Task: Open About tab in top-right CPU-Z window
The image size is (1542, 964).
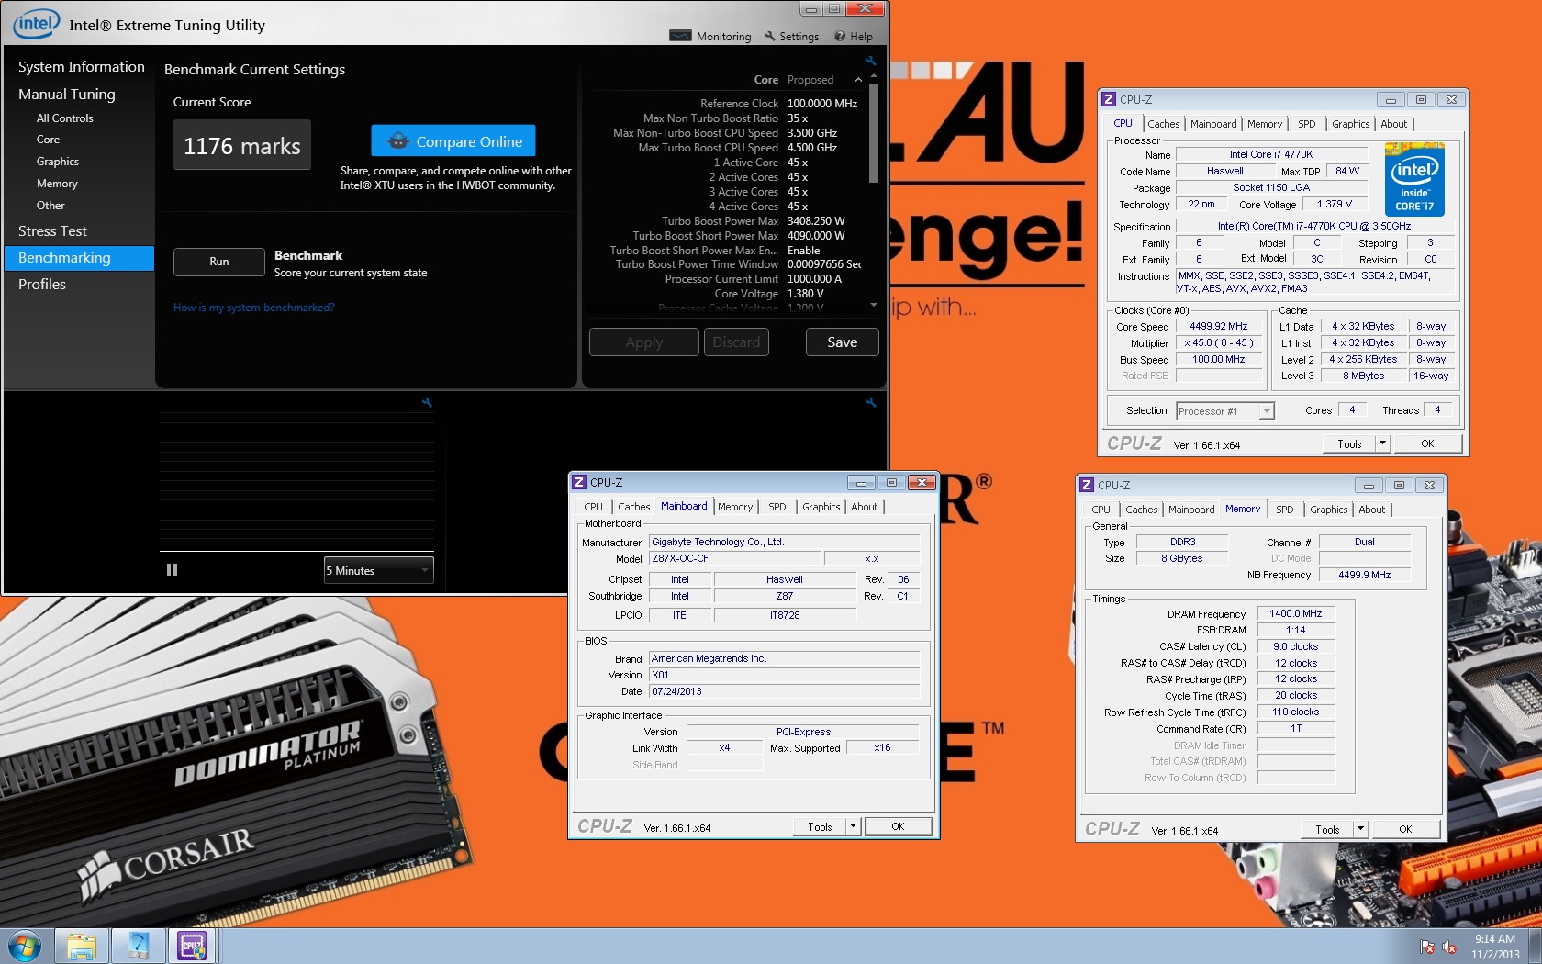Action: (x=1393, y=124)
